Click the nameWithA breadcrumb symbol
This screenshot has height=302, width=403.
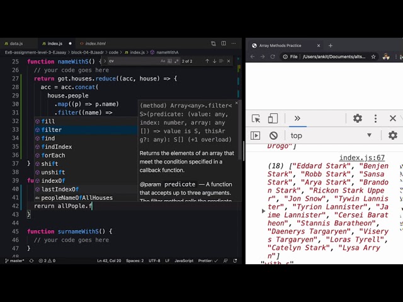point(167,52)
